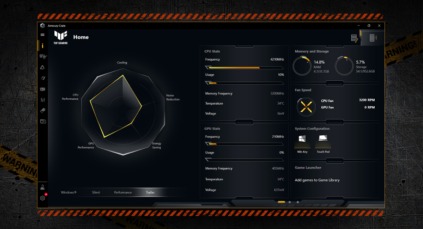
Task: Go to the second dashboard page dot
Action: click(x=290, y=202)
